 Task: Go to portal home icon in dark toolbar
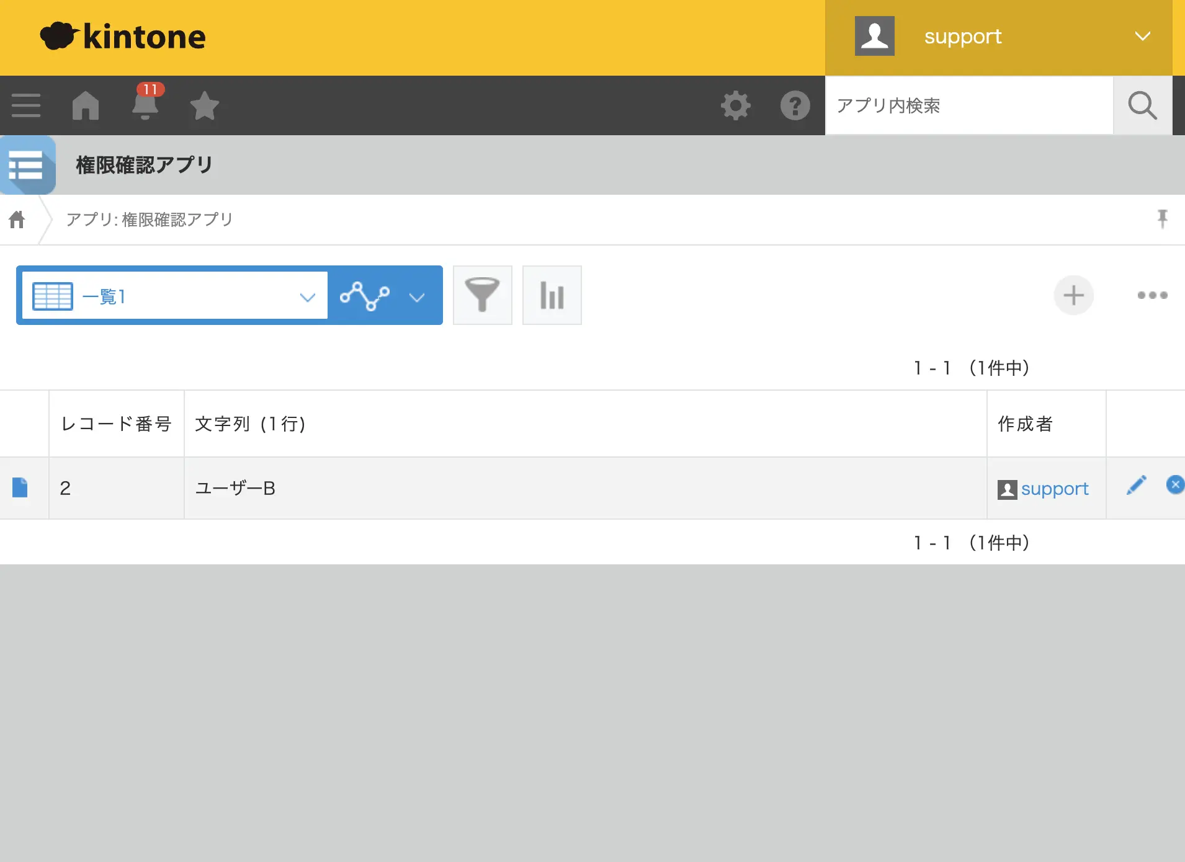86,105
